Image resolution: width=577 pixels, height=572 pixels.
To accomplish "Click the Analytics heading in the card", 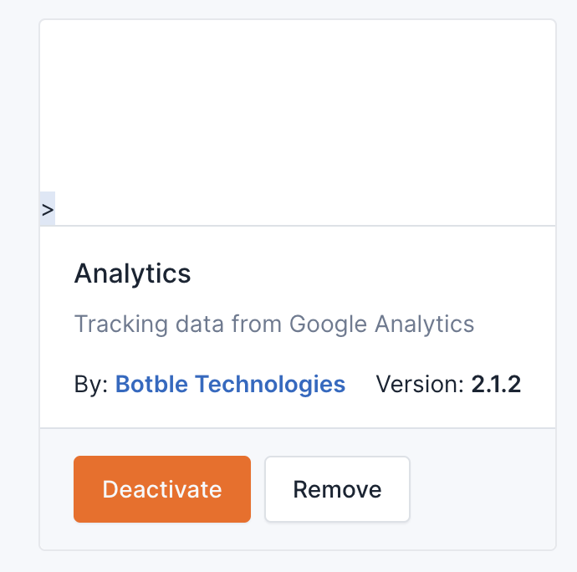I will tap(133, 273).
